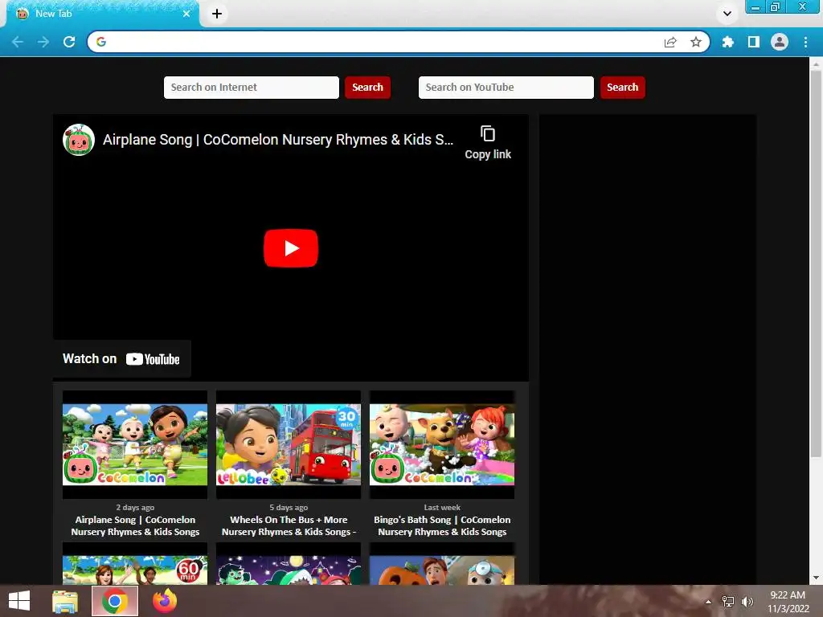Click '5 days ago' label
The width and height of the screenshot is (823, 617).
coord(289,508)
